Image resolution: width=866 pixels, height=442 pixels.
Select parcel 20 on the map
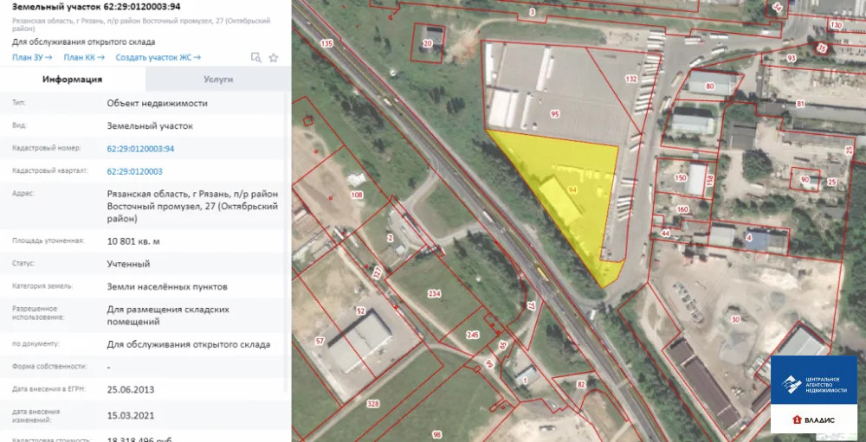(x=427, y=44)
